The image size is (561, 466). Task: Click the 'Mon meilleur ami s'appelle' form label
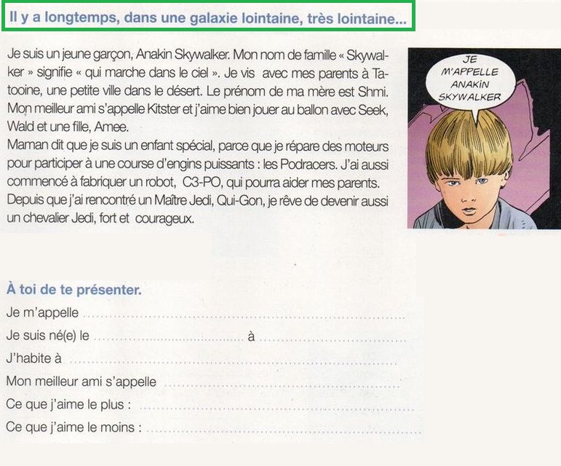point(81,382)
